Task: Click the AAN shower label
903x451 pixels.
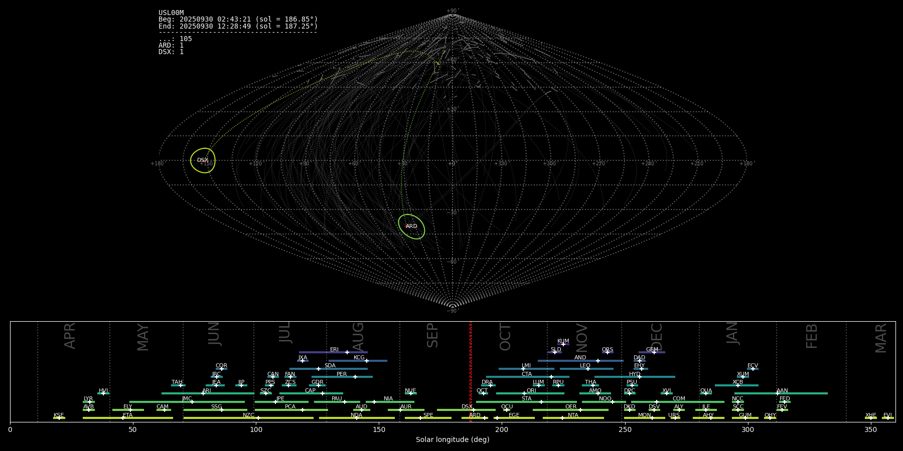Action: point(782,391)
